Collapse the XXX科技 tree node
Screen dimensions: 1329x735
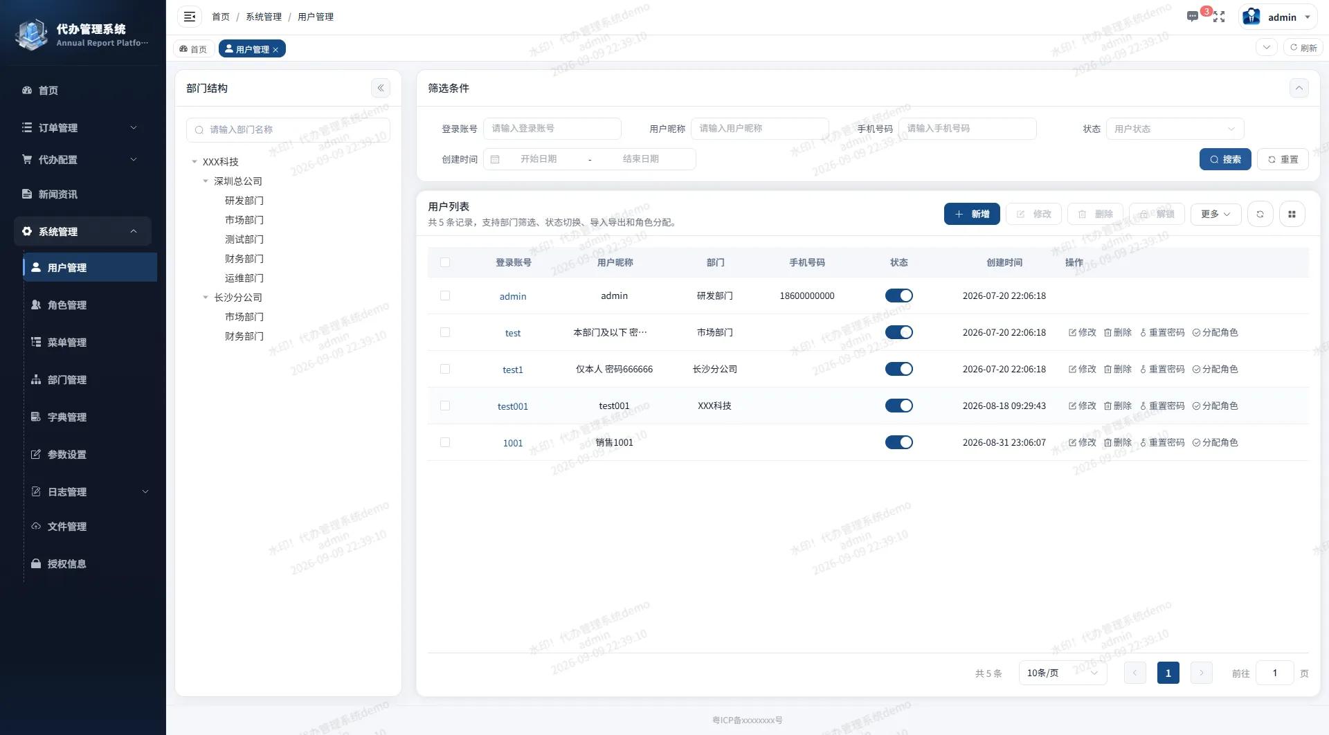(x=195, y=162)
